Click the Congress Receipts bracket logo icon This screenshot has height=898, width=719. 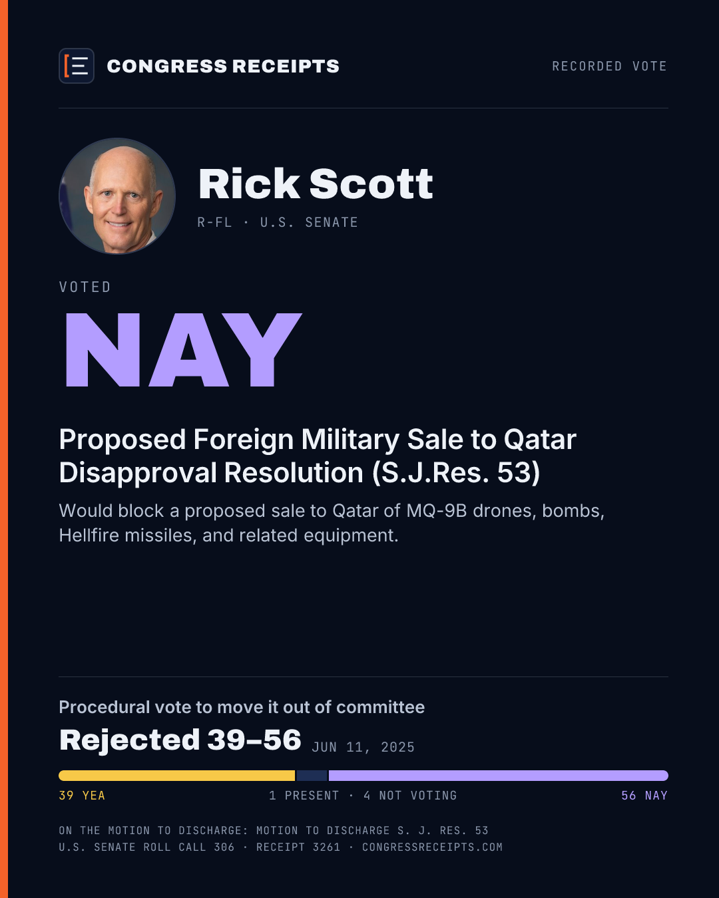77,66
